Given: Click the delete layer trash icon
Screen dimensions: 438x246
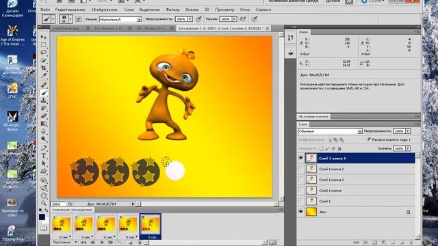Looking at the screenshot, I should (411, 243).
